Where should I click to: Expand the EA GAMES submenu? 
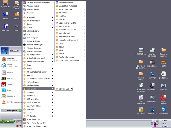70,13
